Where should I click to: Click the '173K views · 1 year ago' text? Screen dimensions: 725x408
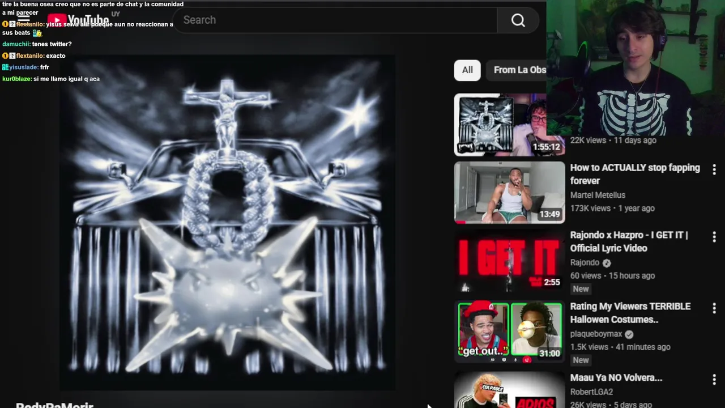pos(612,208)
